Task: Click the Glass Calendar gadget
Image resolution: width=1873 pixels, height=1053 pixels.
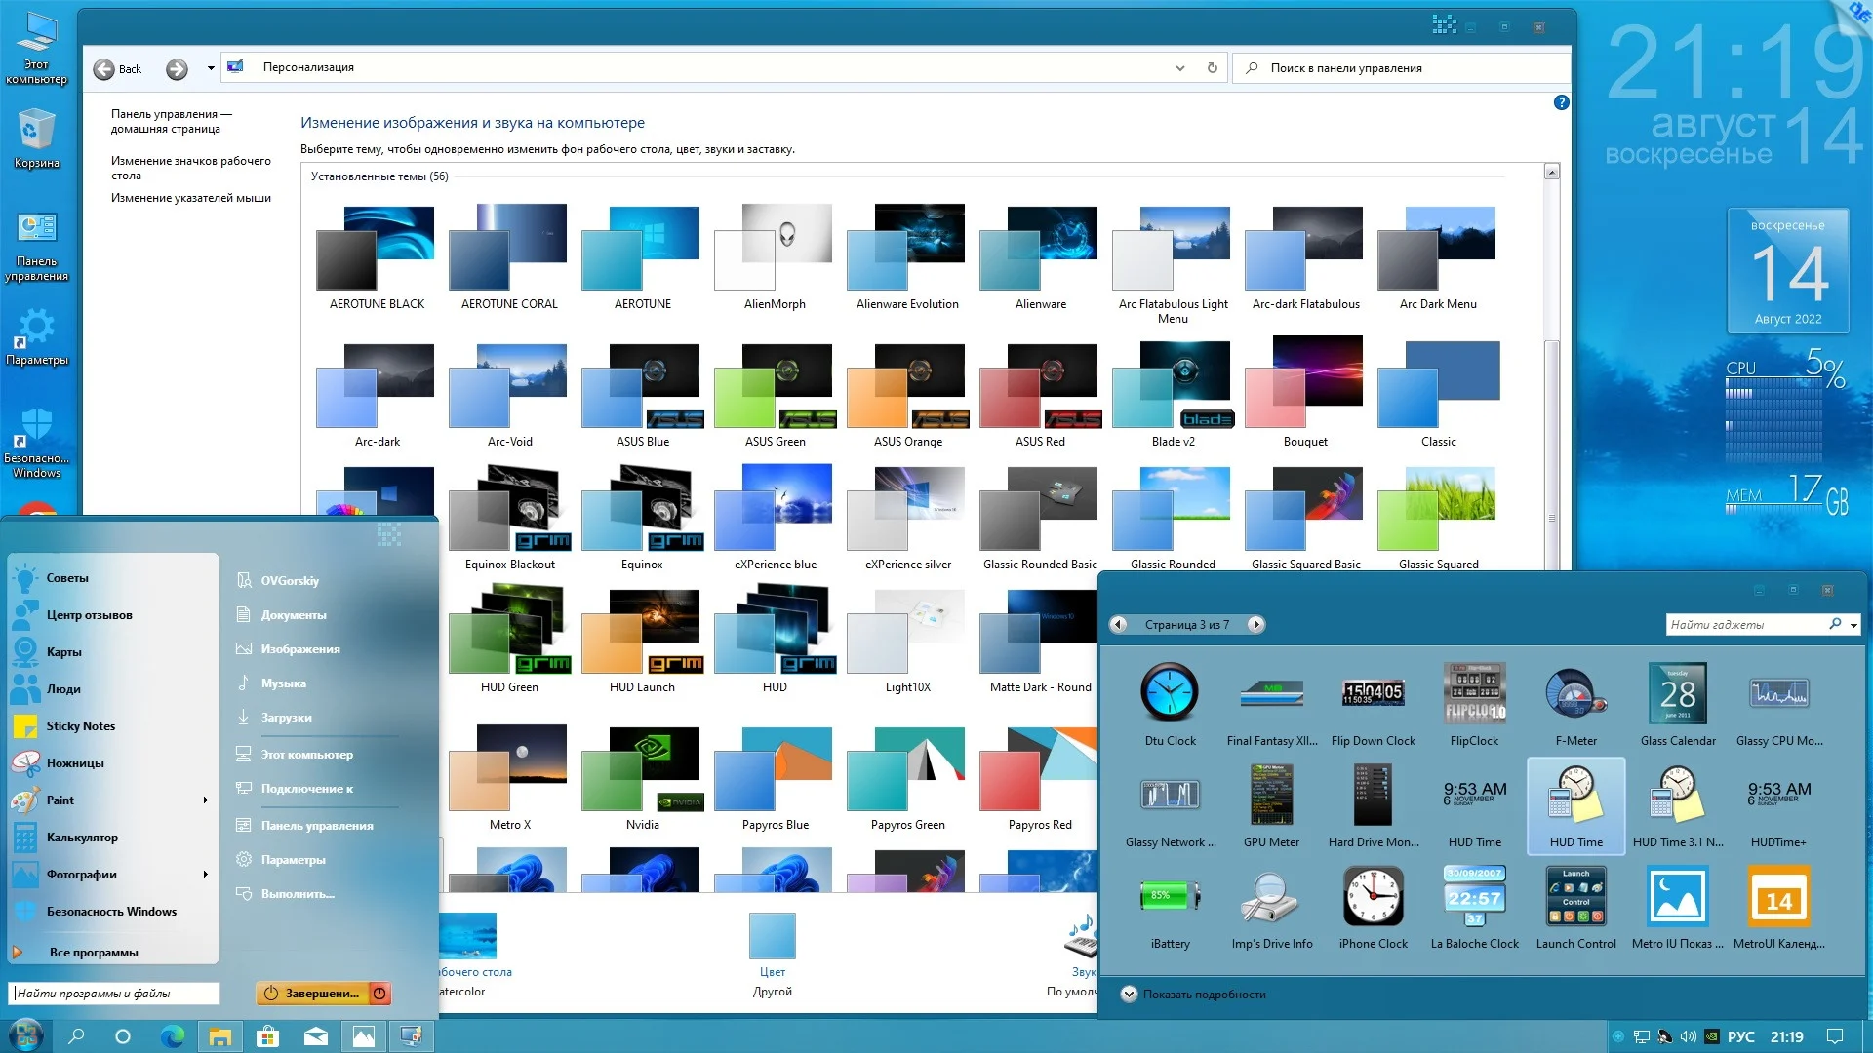Action: 1677,694
